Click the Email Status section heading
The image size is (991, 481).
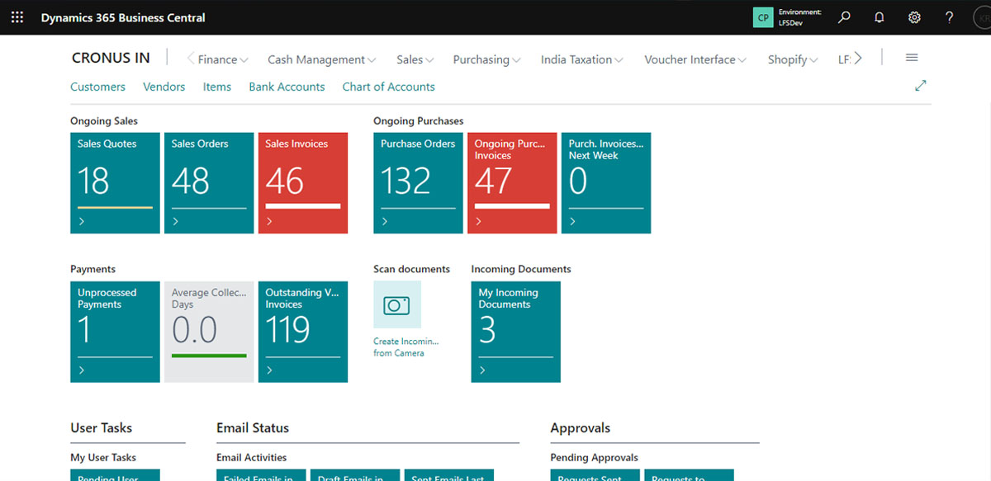(253, 428)
